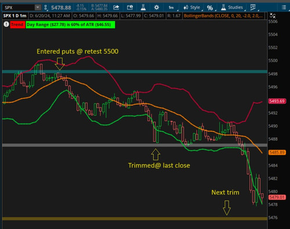Open the chart time/clock snapshot icon
This screenshot has height=229, width=290.
click(130, 8)
